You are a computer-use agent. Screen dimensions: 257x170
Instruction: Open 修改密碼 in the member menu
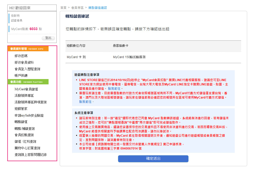(x=21, y=56)
